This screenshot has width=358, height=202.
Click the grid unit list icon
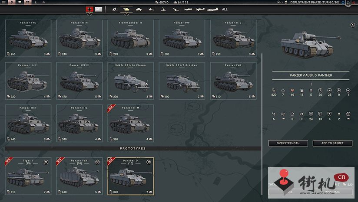point(28,2)
